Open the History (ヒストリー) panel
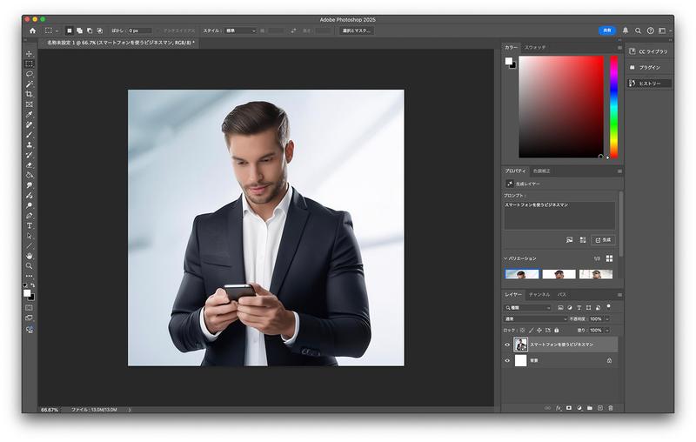Image resolution: width=696 pixels, height=442 pixels. pyautogui.click(x=649, y=84)
